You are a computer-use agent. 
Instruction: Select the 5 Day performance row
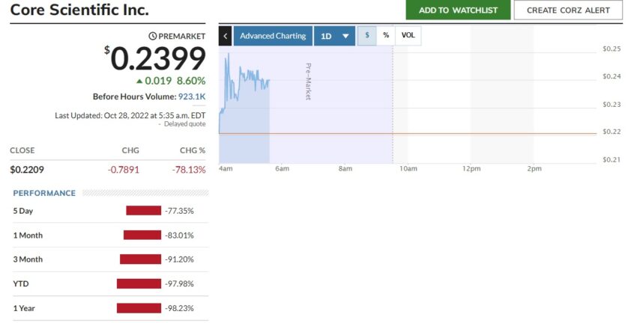coord(110,211)
